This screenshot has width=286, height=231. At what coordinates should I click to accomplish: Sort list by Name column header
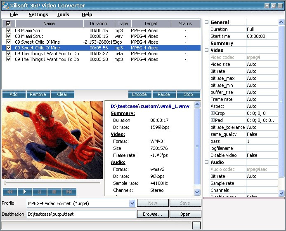[x=49, y=23]
